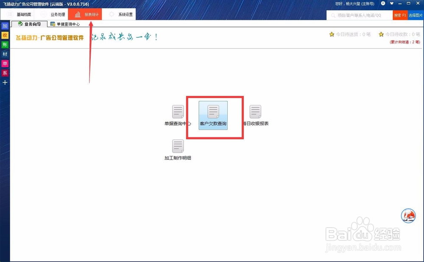Select the 收 (receive) sidebar icon
This screenshot has width=424, height=262.
5,35
